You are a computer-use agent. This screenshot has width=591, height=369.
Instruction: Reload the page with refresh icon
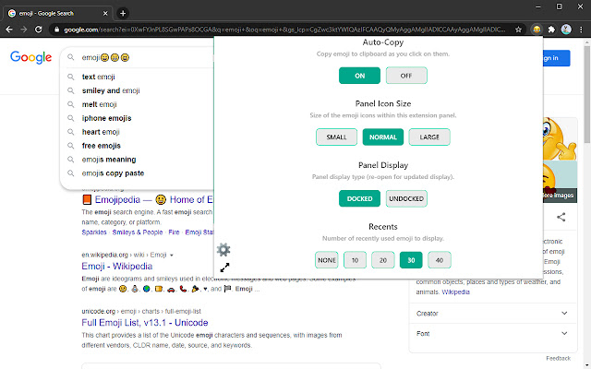click(38, 30)
